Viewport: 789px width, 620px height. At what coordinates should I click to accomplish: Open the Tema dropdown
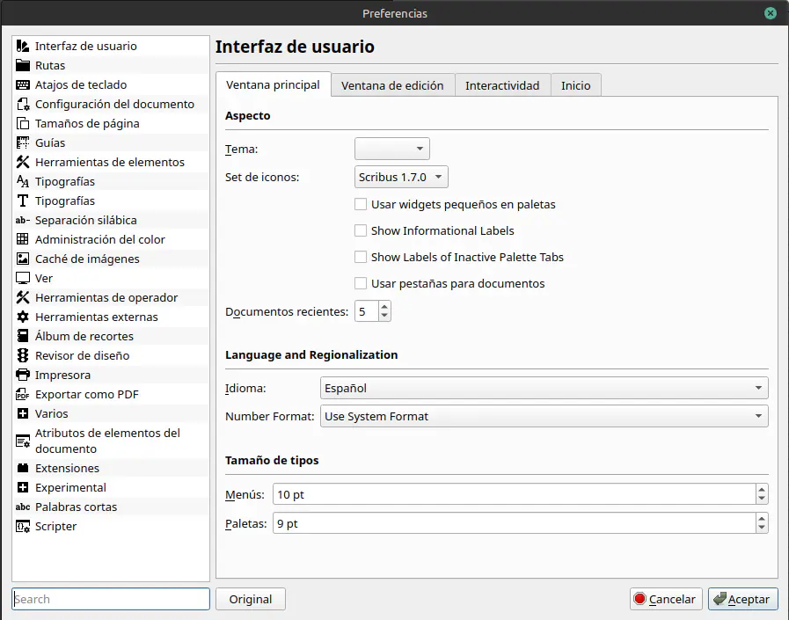[391, 150]
